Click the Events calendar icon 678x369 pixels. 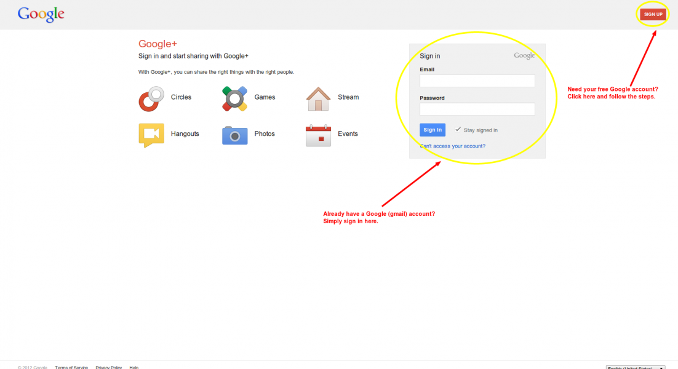(x=318, y=135)
